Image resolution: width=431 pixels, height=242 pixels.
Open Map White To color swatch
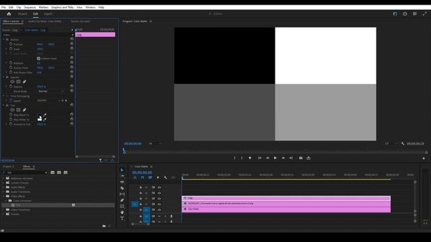tap(40, 120)
